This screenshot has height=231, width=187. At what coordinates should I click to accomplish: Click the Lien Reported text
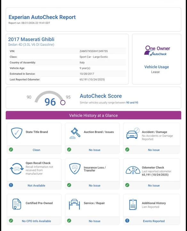(150, 207)
